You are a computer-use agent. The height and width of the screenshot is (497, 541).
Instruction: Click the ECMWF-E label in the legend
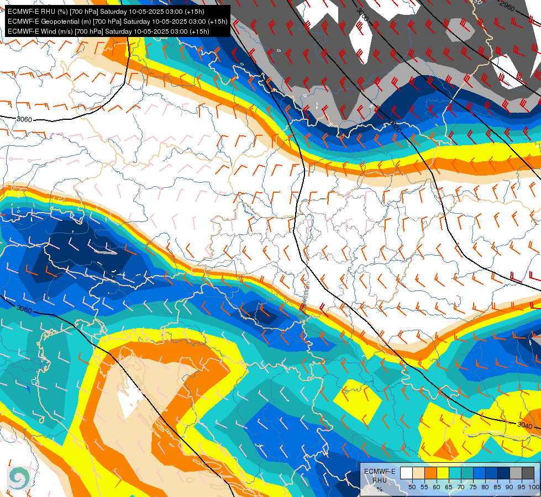pos(380,472)
